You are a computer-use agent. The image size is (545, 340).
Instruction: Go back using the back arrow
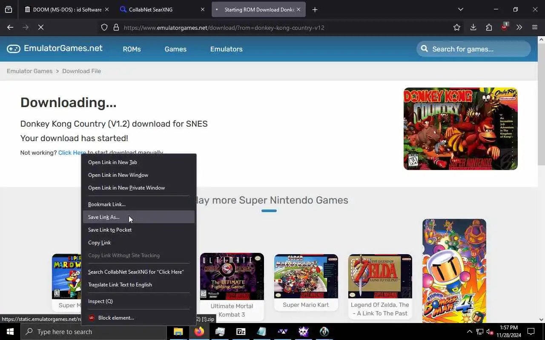coord(10,27)
